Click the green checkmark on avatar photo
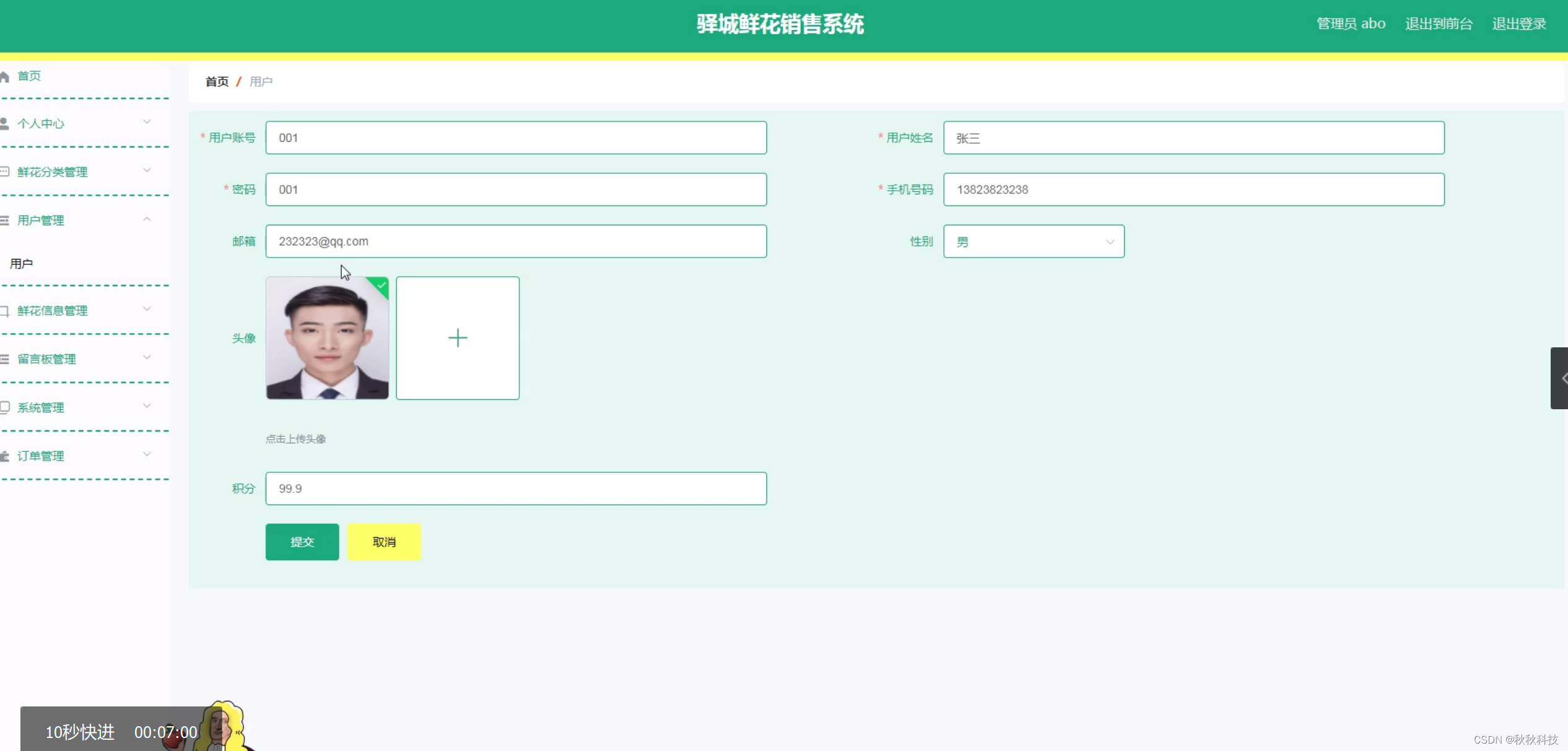This screenshot has width=1568, height=751. 381,285
